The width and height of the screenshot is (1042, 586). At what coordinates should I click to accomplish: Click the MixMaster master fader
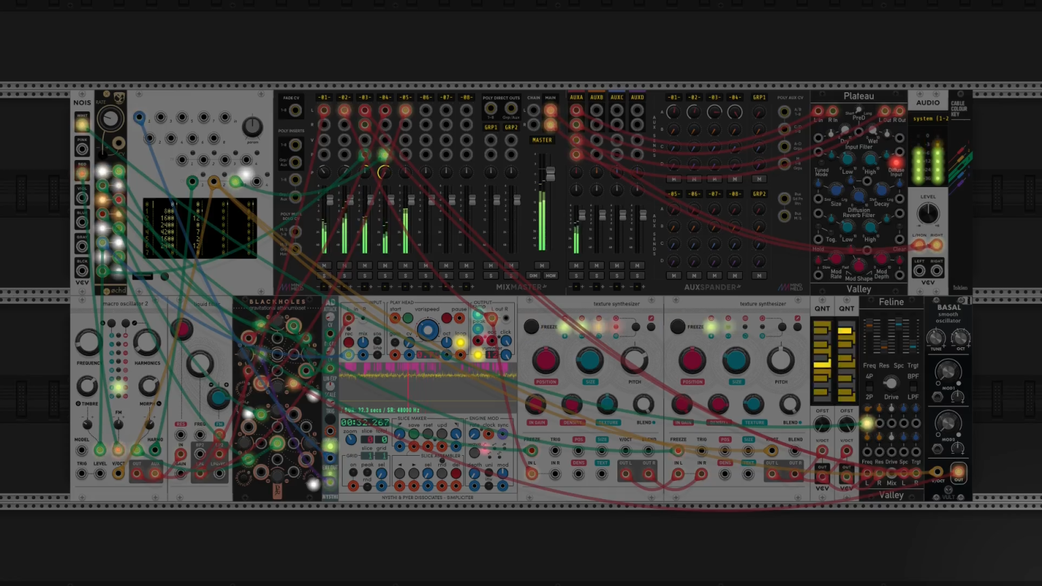pyautogui.click(x=550, y=174)
